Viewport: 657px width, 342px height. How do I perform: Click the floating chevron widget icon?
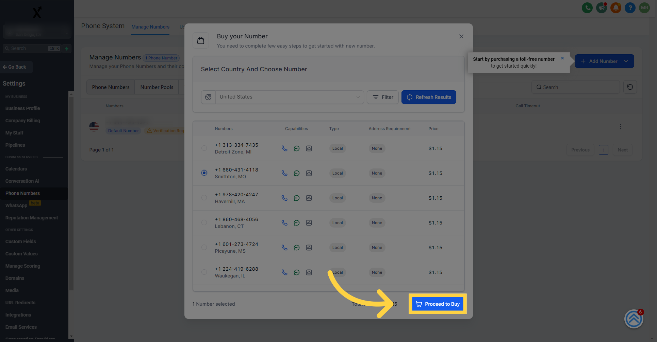click(x=634, y=319)
